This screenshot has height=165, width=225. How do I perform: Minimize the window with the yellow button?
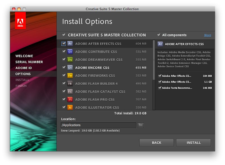[19, 9]
